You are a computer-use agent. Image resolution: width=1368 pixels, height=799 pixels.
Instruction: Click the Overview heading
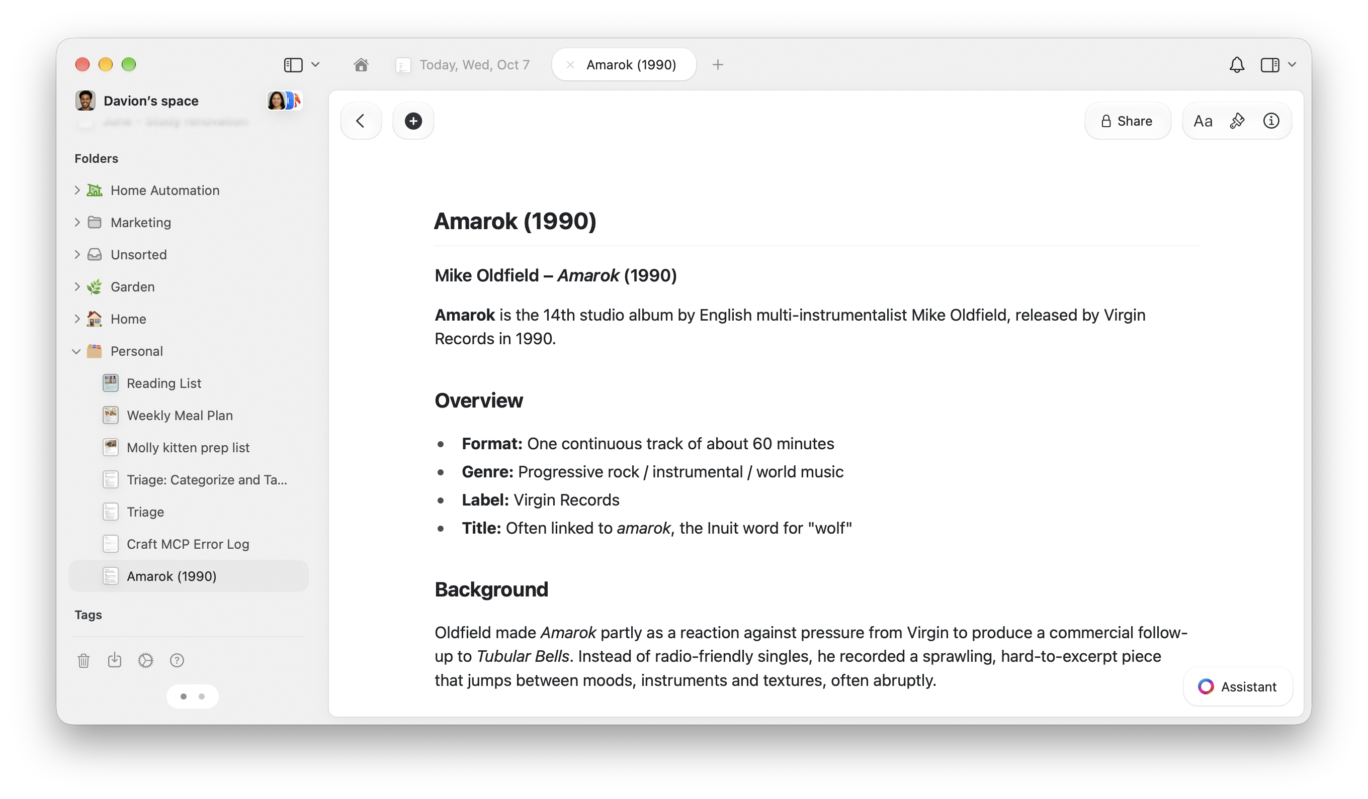[x=479, y=401]
